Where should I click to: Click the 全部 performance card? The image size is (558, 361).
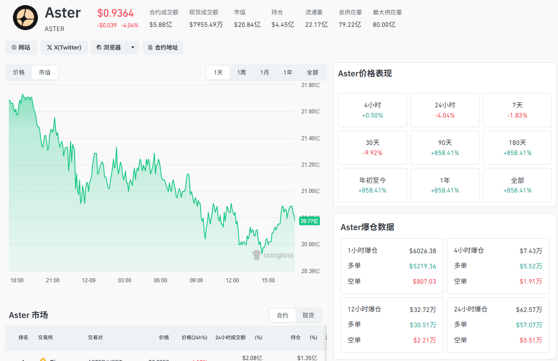pyautogui.click(x=517, y=185)
